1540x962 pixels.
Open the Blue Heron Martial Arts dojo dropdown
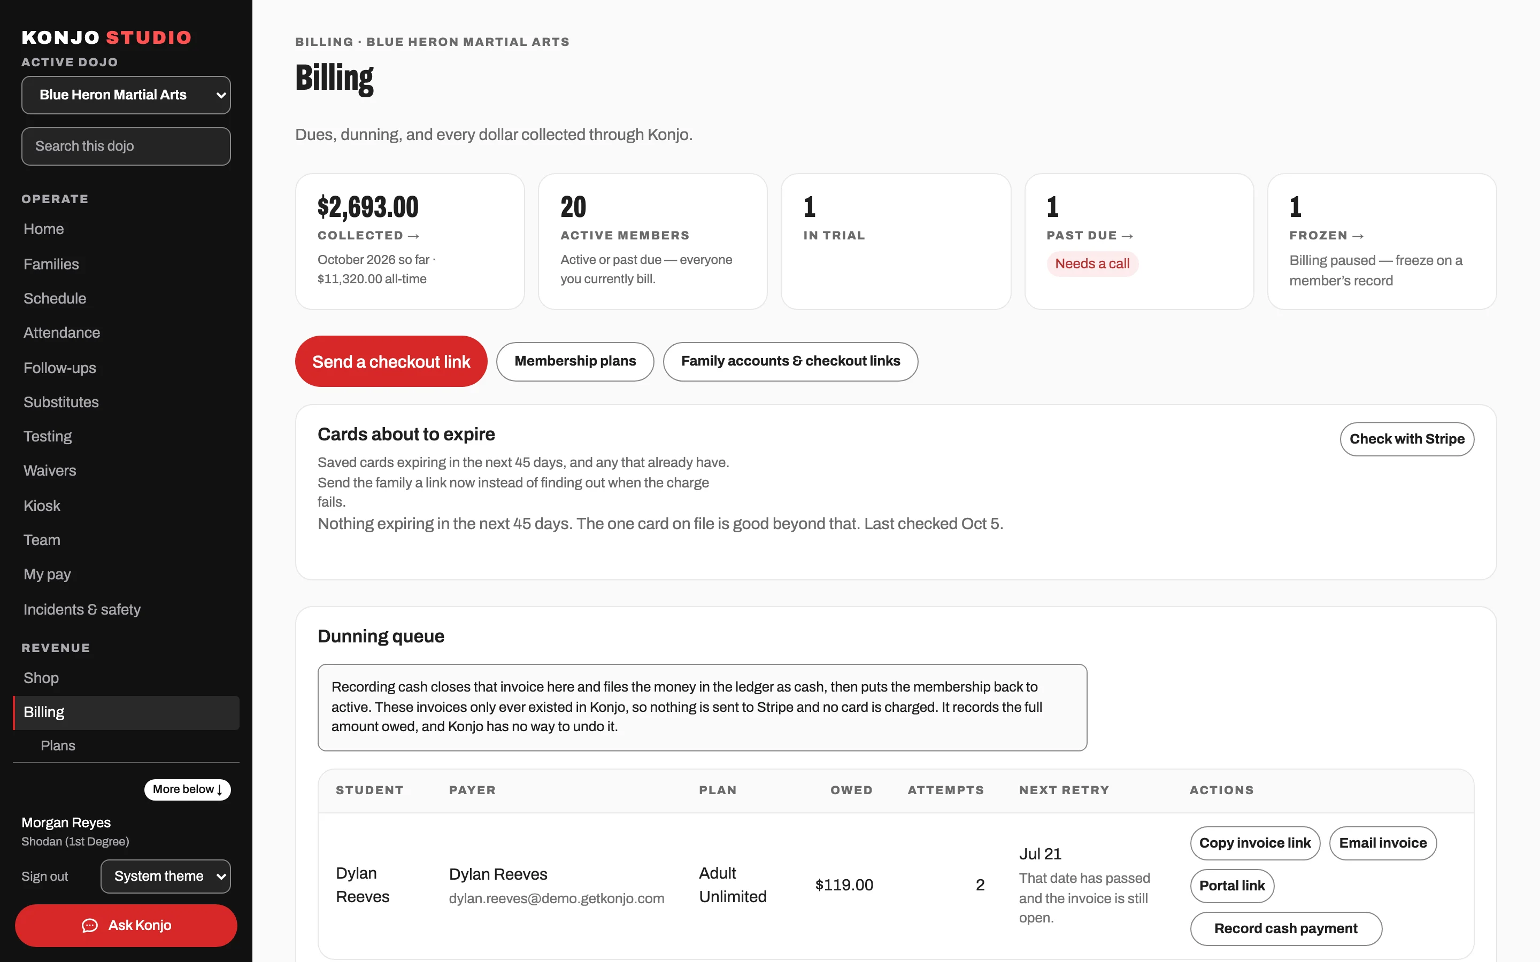coord(126,95)
